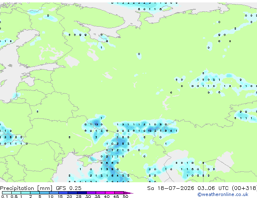
Task: Click the 'Precipitation [mm]' title text
Action: coord(26,188)
